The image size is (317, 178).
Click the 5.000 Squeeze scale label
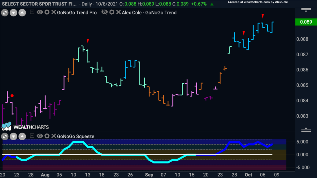coord(302,142)
